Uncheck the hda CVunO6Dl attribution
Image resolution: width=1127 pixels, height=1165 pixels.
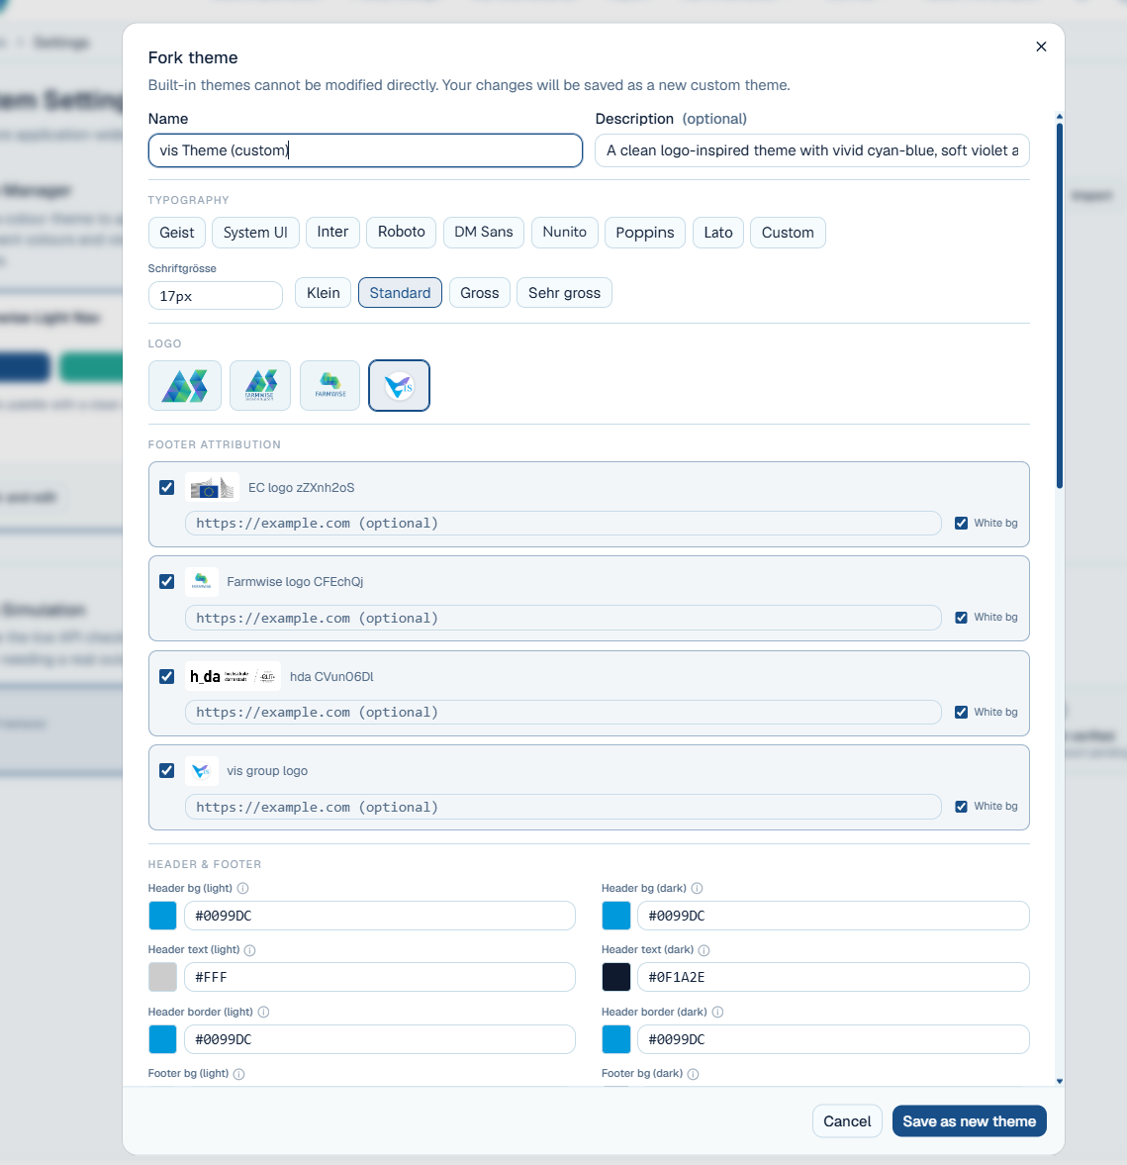coord(166,676)
